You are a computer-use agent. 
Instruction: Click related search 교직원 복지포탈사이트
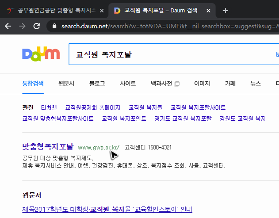tap(198, 107)
